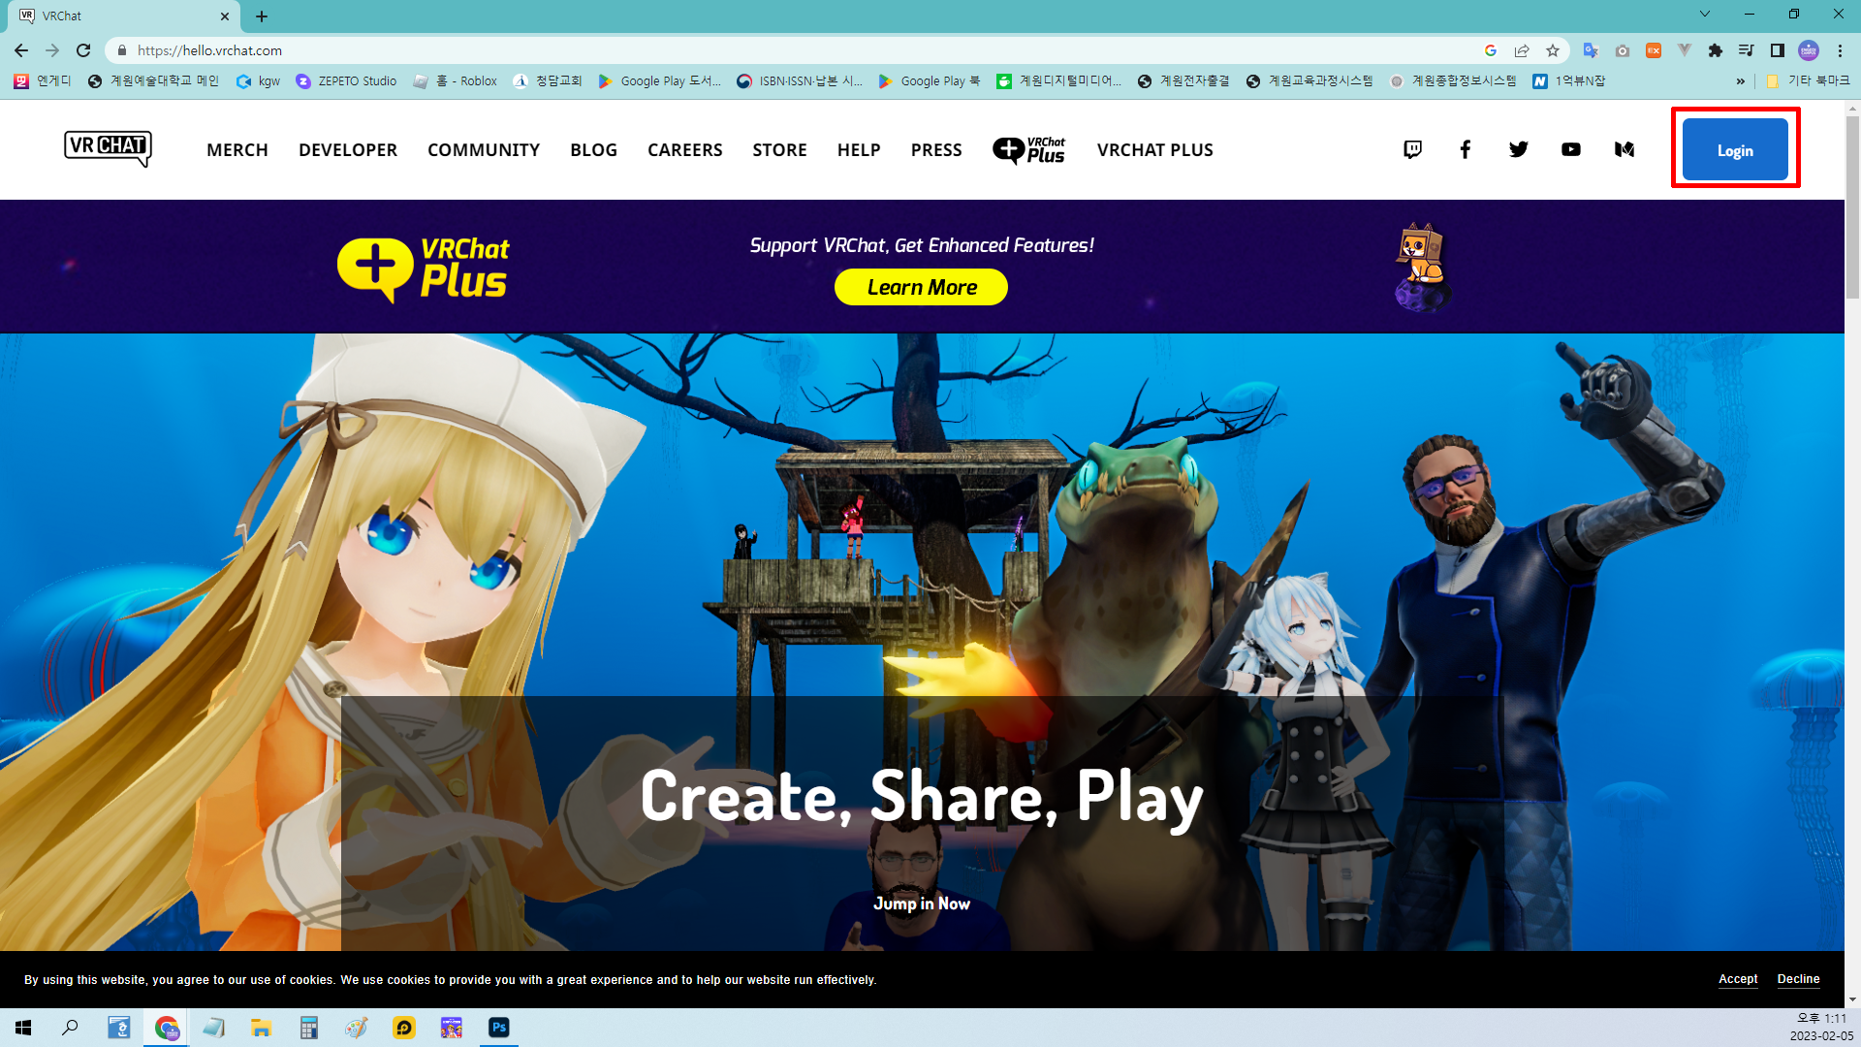The width and height of the screenshot is (1861, 1047).
Task: Click the Twitter bird icon
Action: (x=1518, y=149)
